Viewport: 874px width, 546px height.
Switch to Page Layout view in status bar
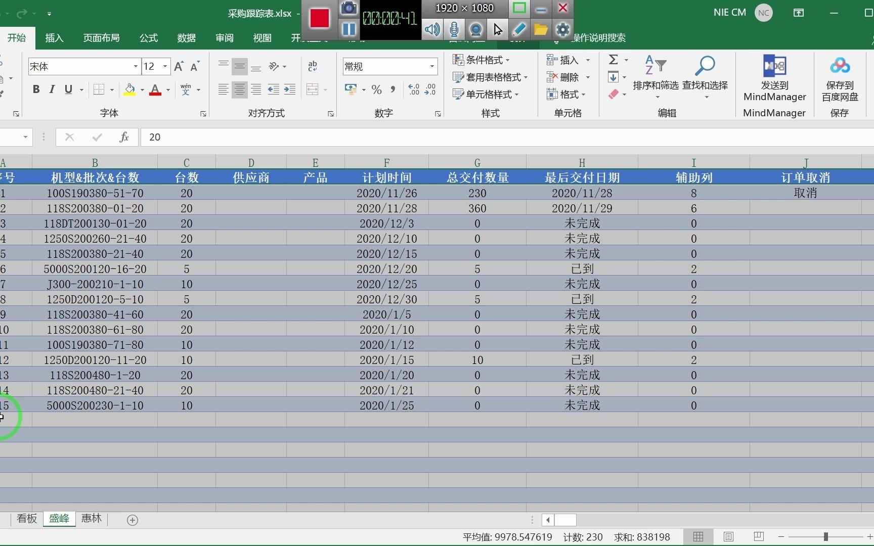pyautogui.click(x=728, y=537)
